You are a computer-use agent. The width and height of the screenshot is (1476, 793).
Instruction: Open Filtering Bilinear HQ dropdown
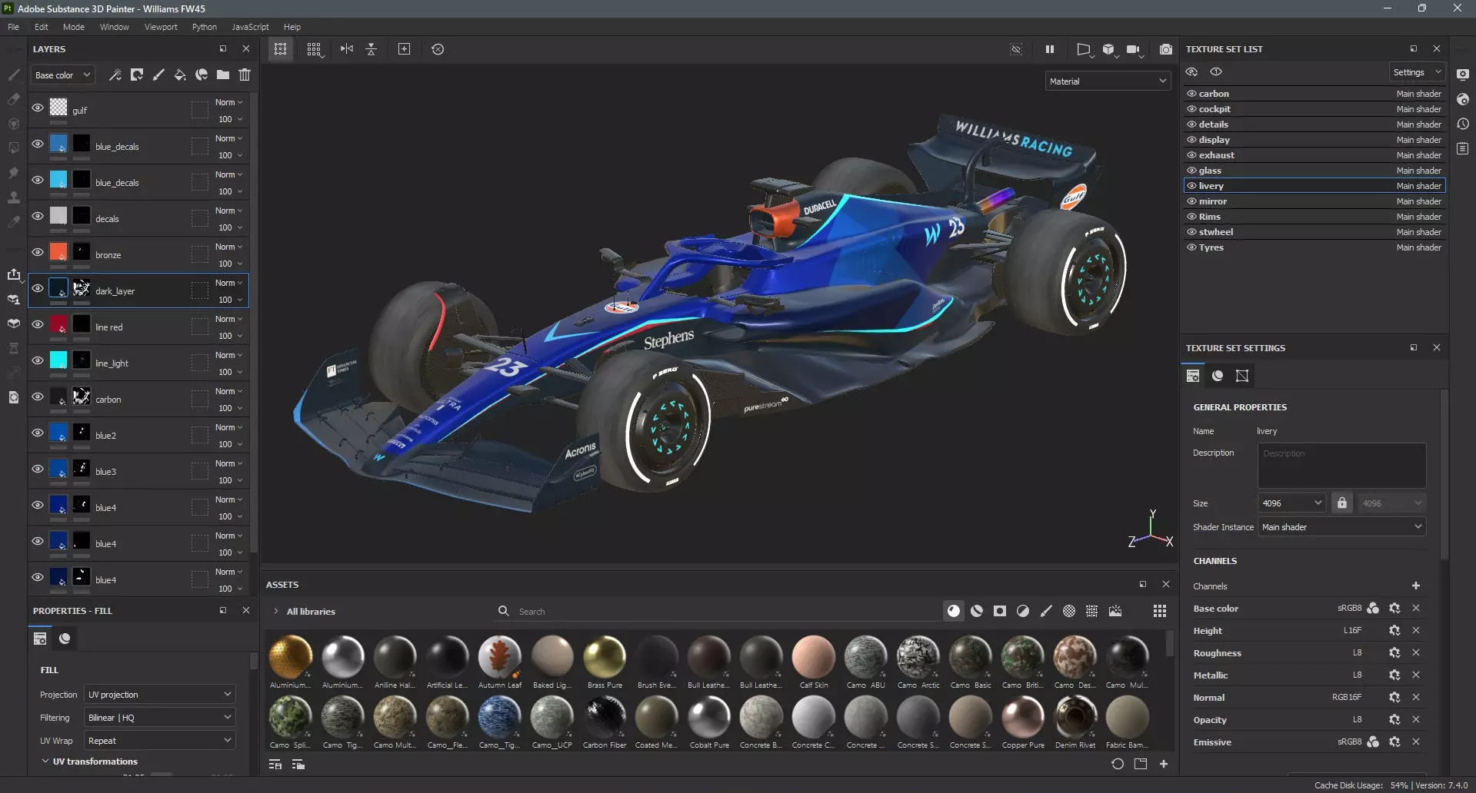click(160, 717)
